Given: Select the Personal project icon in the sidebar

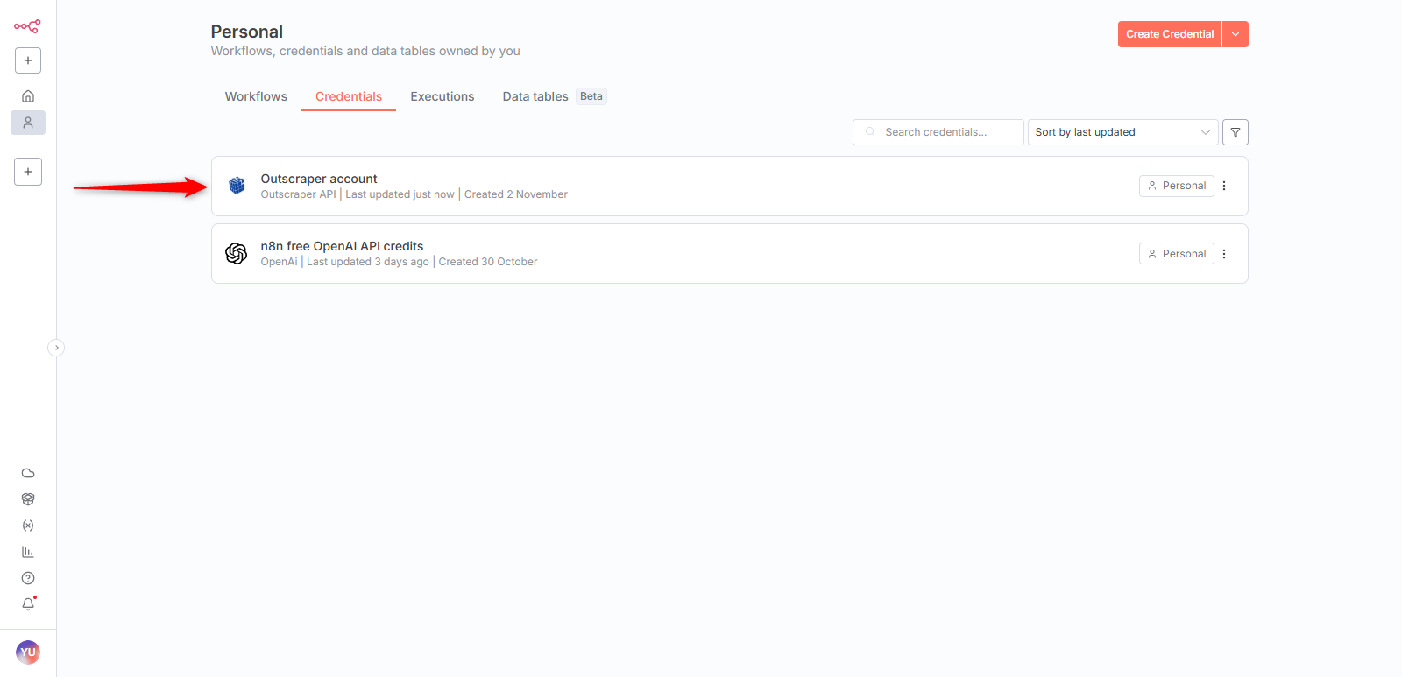Looking at the screenshot, I should click(x=28, y=123).
